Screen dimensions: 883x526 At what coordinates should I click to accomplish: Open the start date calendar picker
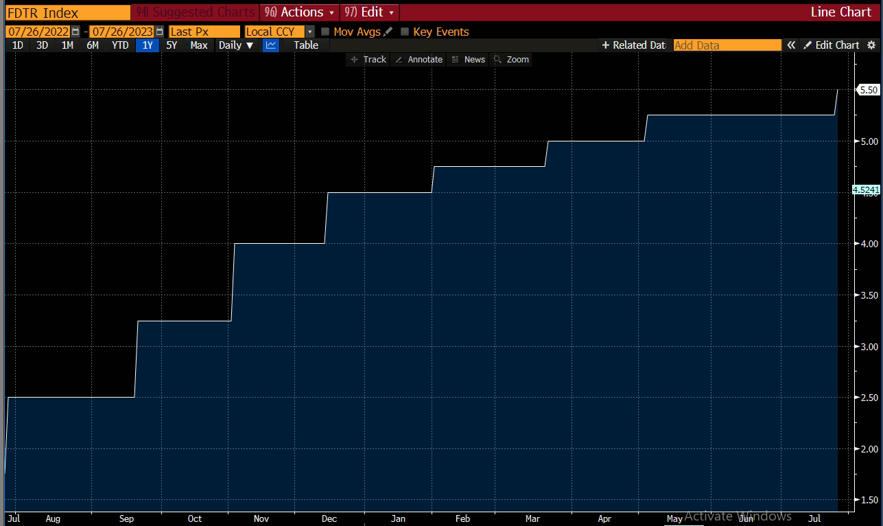click(x=74, y=31)
